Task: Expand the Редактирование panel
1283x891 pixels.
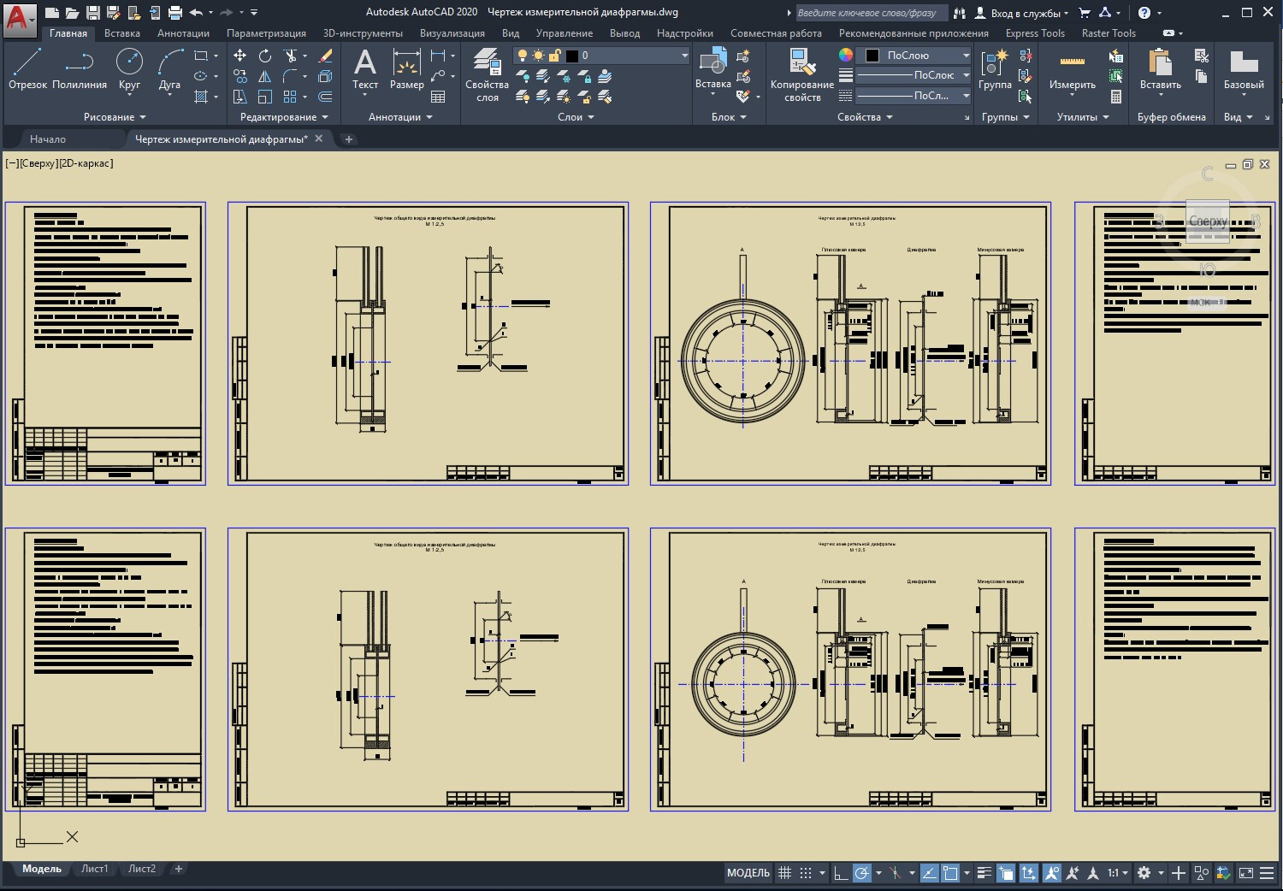Action: [x=285, y=117]
